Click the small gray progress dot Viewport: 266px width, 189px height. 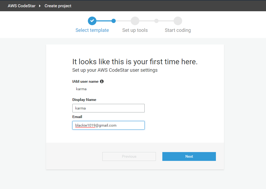click(x=156, y=21)
